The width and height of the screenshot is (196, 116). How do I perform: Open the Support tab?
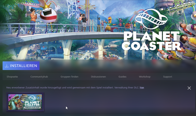tap(168, 77)
